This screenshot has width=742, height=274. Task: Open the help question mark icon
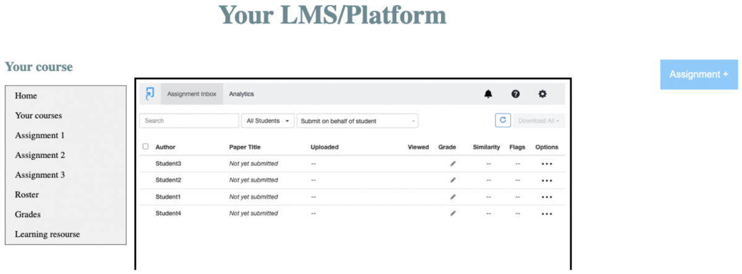coord(515,94)
